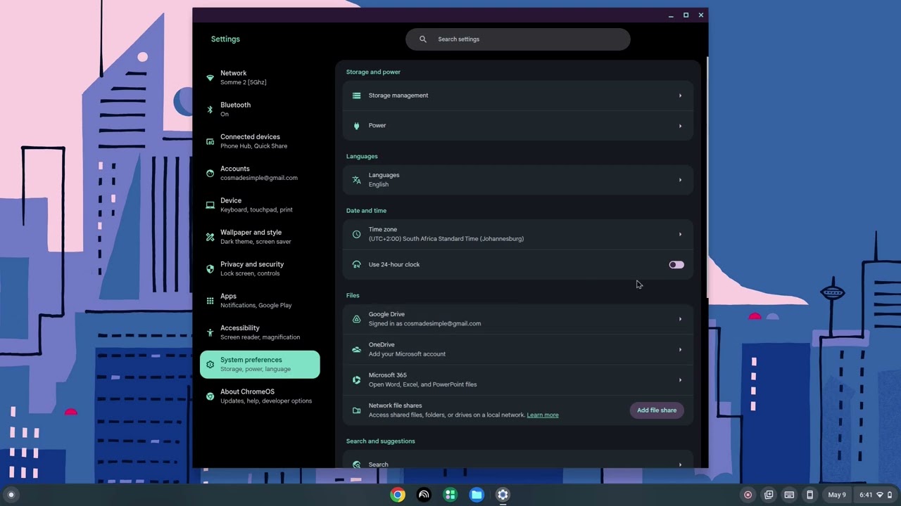Screen dimensions: 901x506
Task: Click the Network Wi-Fi icon in sidebar
Action: (x=210, y=78)
